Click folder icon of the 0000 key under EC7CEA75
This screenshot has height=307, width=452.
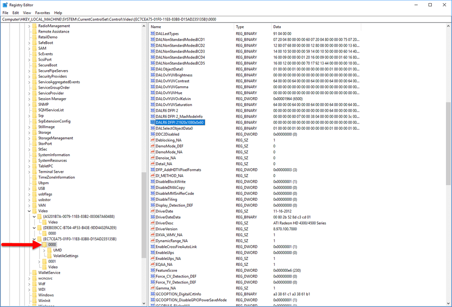[44, 245]
